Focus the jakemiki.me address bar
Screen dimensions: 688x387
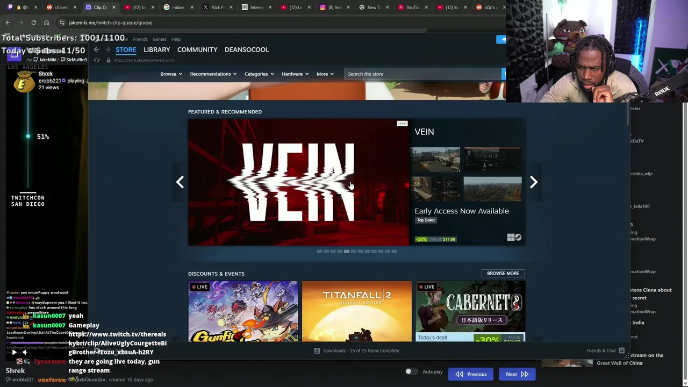(x=279, y=23)
